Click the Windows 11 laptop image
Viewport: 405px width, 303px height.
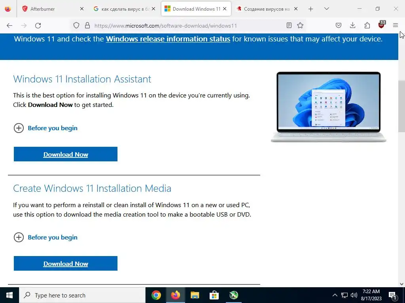(x=328, y=107)
